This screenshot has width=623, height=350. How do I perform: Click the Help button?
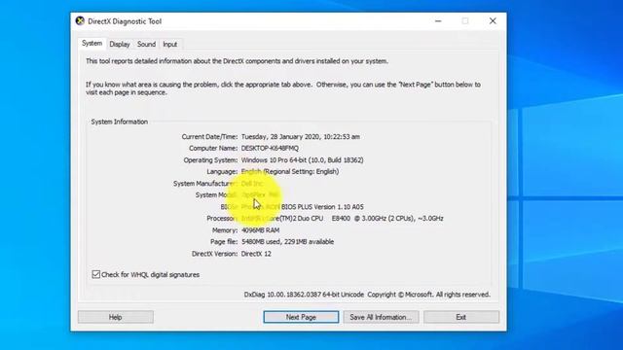pyautogui.click(x=116, y=317)
